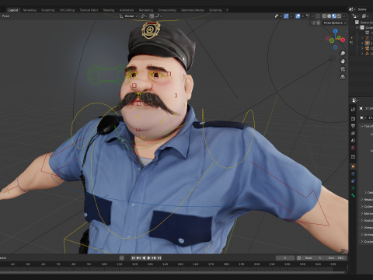
Task: Open the Bone properties tab
Action: tap(353, 195)
